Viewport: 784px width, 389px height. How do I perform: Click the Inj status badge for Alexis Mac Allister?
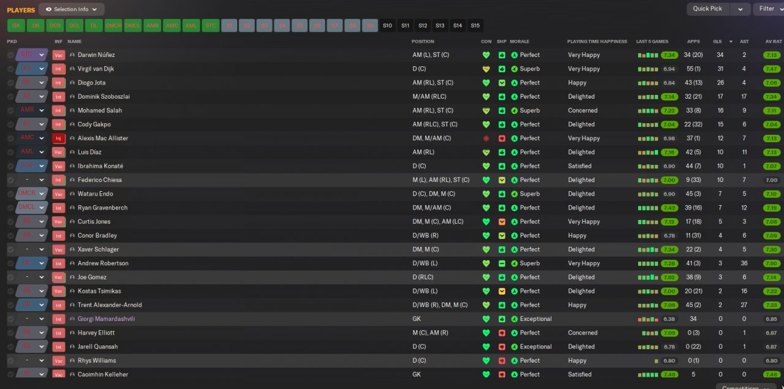tap(59, 138)
